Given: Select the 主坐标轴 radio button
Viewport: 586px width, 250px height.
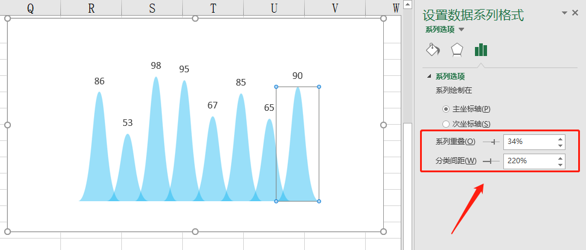Looking at the screenshot, I should [446, 109].
